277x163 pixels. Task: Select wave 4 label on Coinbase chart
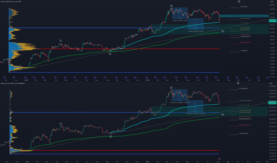(223, 114)
